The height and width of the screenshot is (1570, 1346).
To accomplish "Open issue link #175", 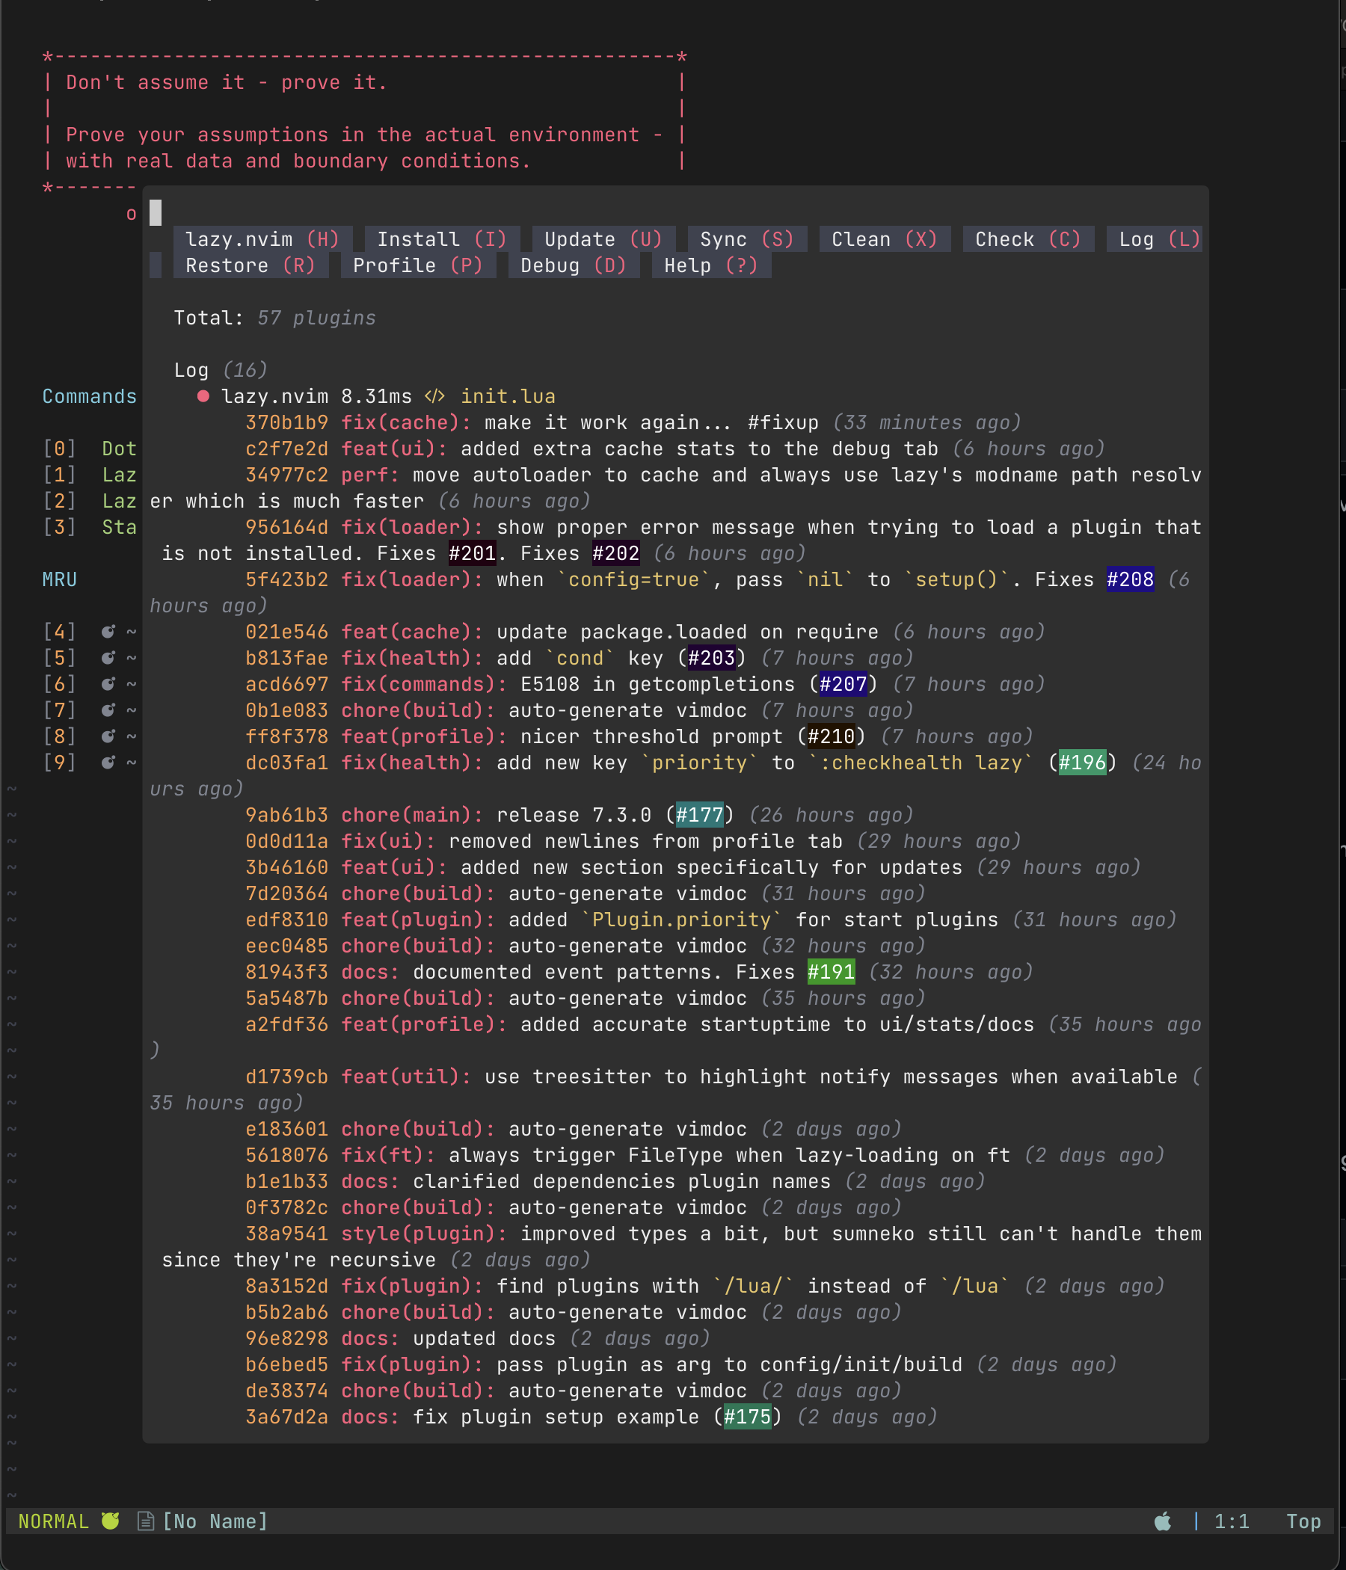I will (x=747, y=1417).
